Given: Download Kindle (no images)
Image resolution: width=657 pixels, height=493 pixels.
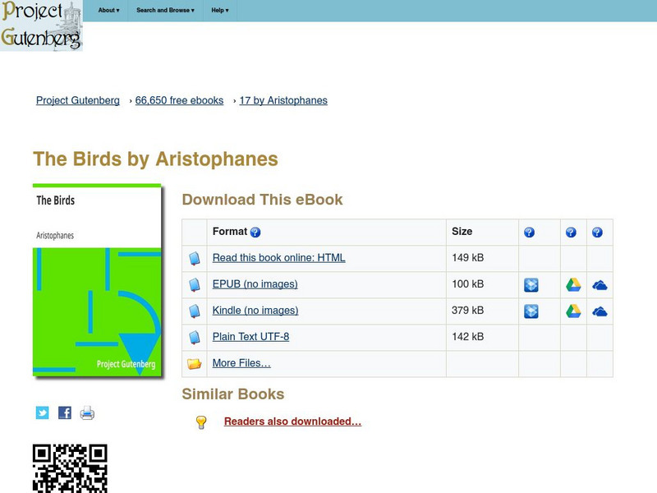Looking at the screenshot, I should 255,311.
